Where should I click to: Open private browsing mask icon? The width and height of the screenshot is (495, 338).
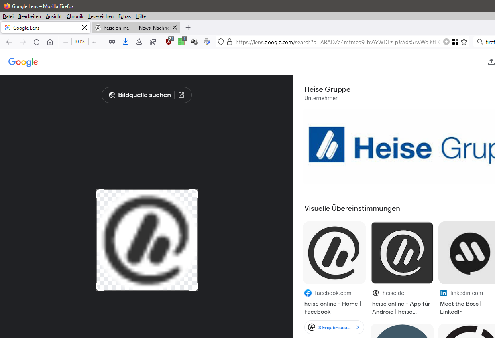pos(112,42)
